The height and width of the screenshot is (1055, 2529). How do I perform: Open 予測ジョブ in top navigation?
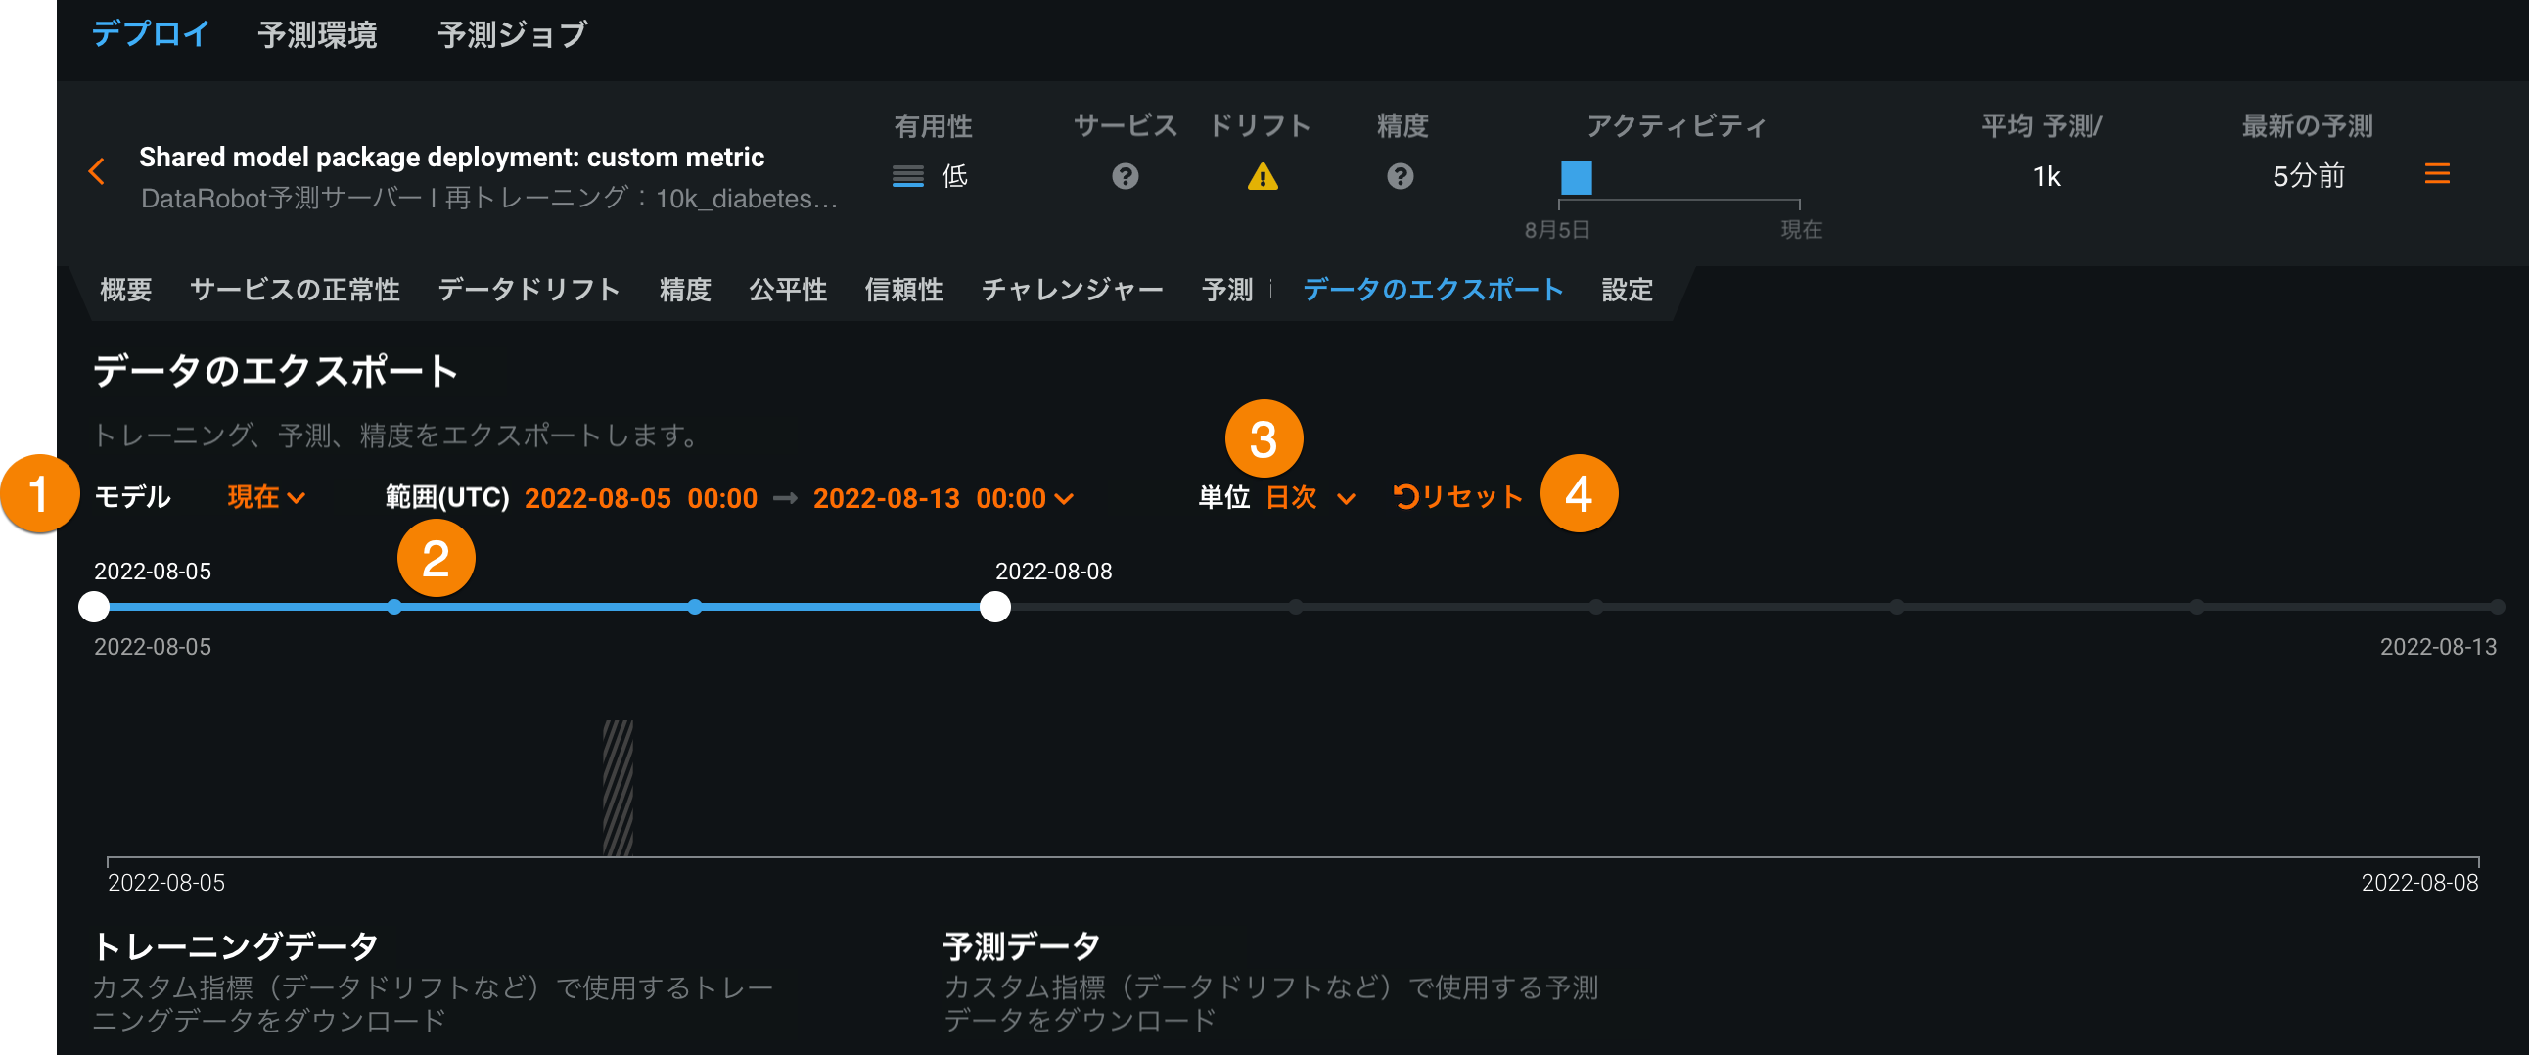pos(512,34)
